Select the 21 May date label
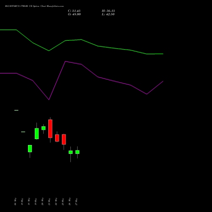 [49, 201]
